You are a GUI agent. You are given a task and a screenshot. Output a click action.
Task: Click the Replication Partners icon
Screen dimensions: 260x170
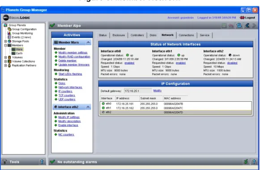[x=9, y=65]
